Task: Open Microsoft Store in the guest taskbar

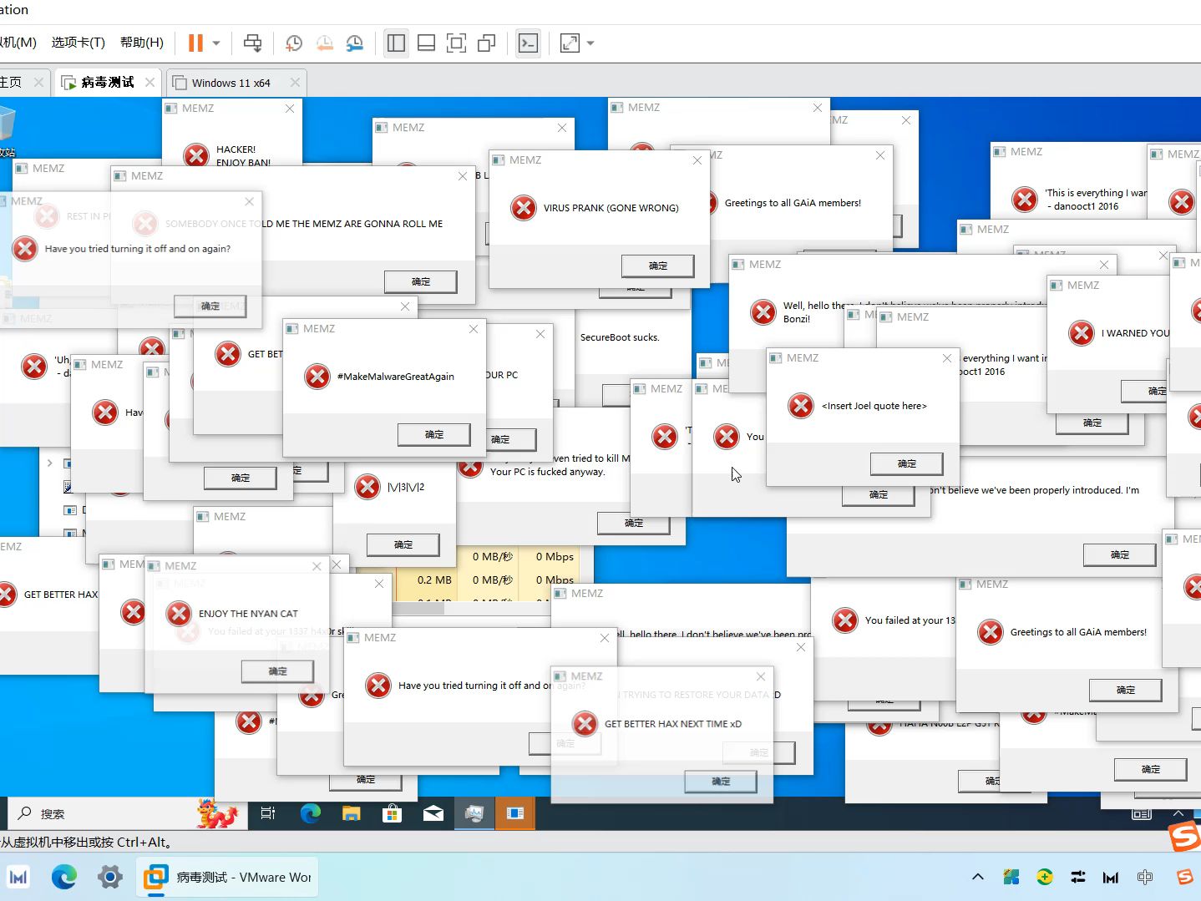Action: pos(392,813)
